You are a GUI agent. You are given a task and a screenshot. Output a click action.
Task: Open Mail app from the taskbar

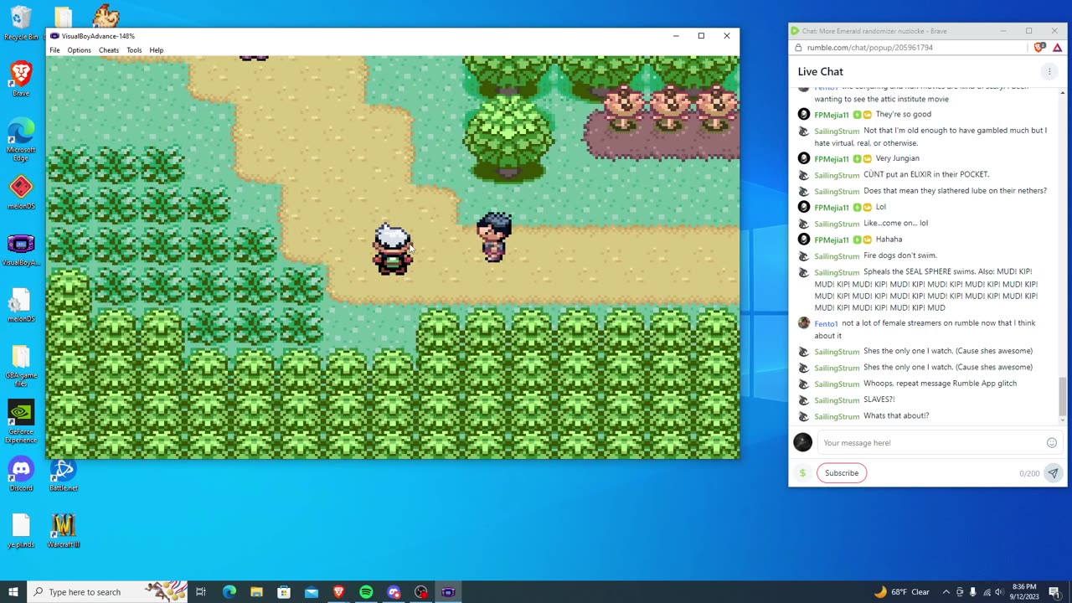pyautogui.click(x=312, y=592)
